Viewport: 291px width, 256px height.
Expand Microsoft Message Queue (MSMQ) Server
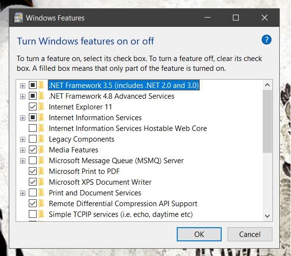tap(22, 161)
